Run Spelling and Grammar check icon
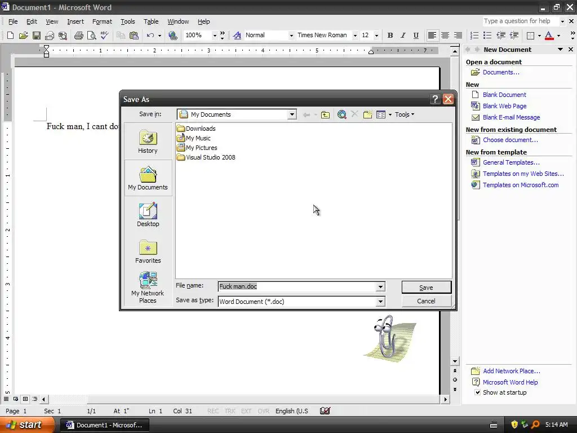Screen dimensions: 577x433 click(104, 36)
